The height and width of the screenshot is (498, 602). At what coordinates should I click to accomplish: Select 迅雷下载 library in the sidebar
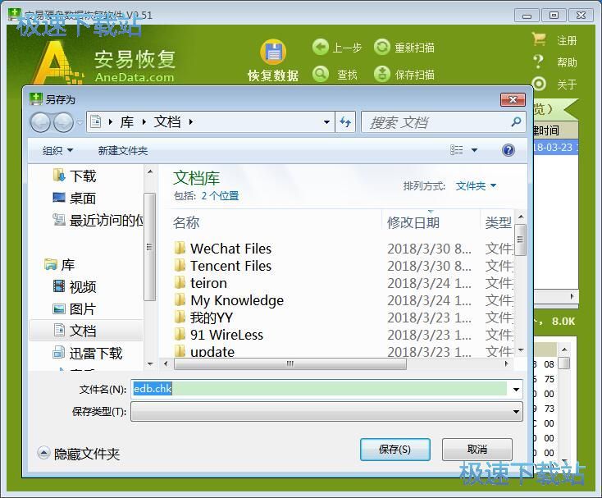coord(88,353)
